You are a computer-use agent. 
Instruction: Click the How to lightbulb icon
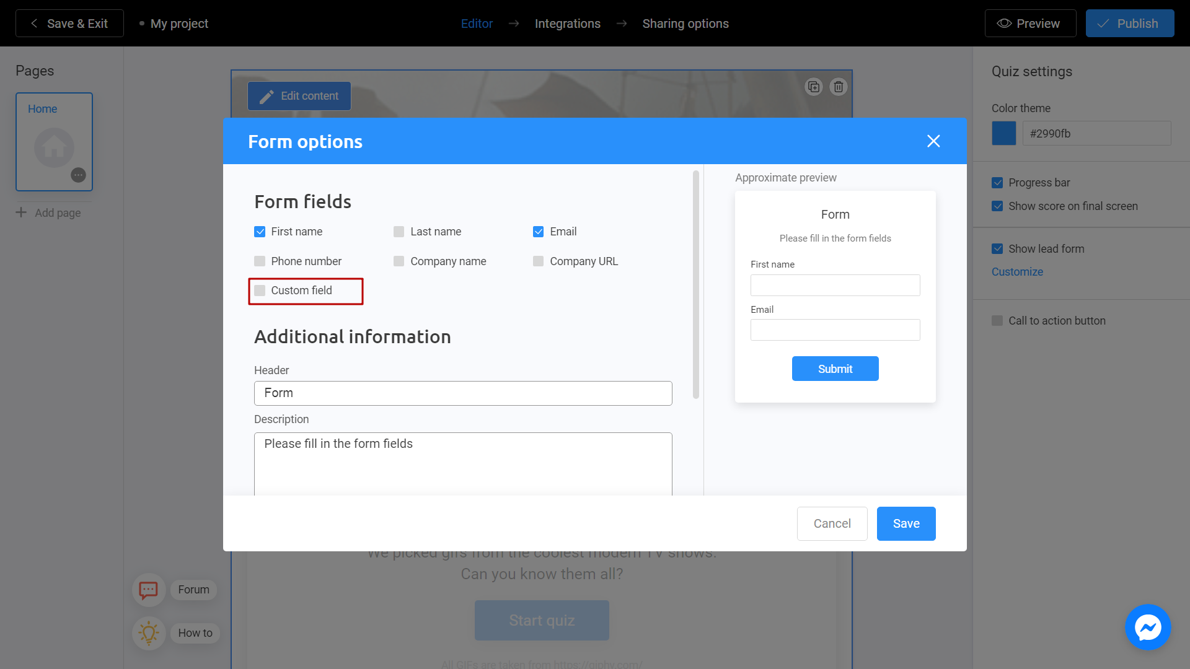tap(148, 632)
